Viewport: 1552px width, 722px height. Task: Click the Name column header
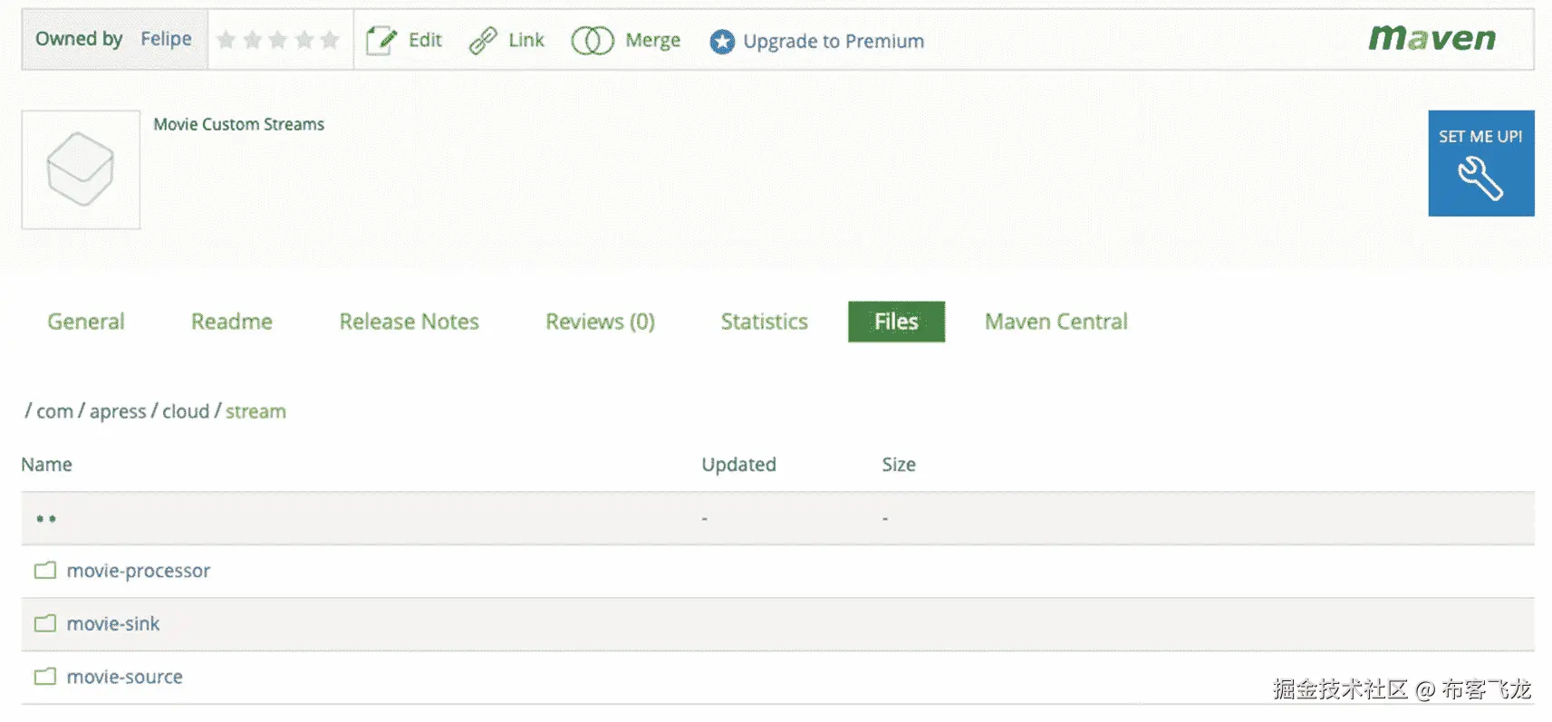(x=46, y=465)
